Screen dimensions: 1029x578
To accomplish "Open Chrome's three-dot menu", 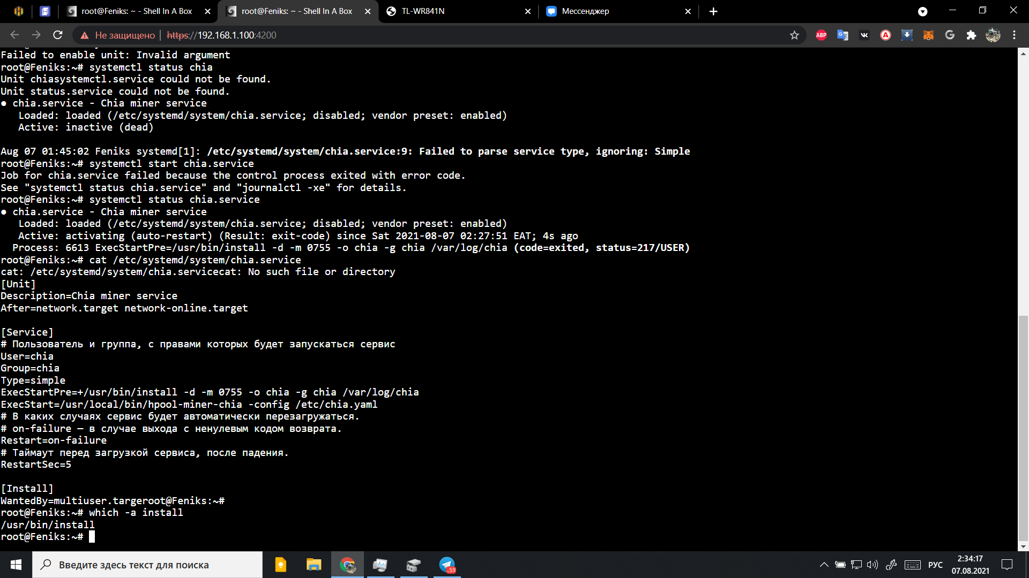I will 1014,35.
